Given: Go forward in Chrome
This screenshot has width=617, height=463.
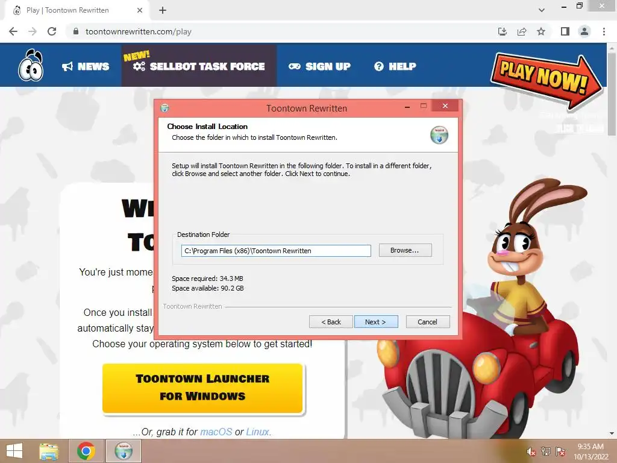Looking at the screenshot, I should click(x=33, y=31).
